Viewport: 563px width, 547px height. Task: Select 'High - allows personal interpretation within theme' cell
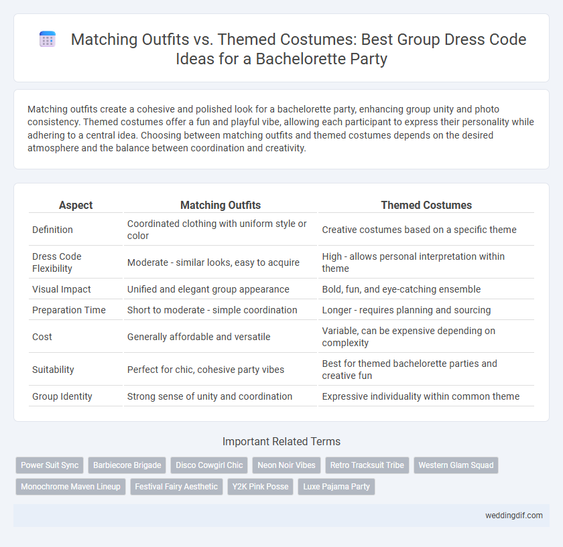[426, 262]
